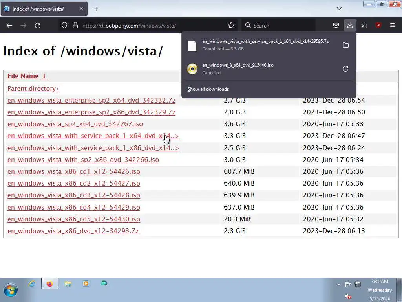
Task: Click the 607.7 MiB size cell
Action: pos(239,171)
